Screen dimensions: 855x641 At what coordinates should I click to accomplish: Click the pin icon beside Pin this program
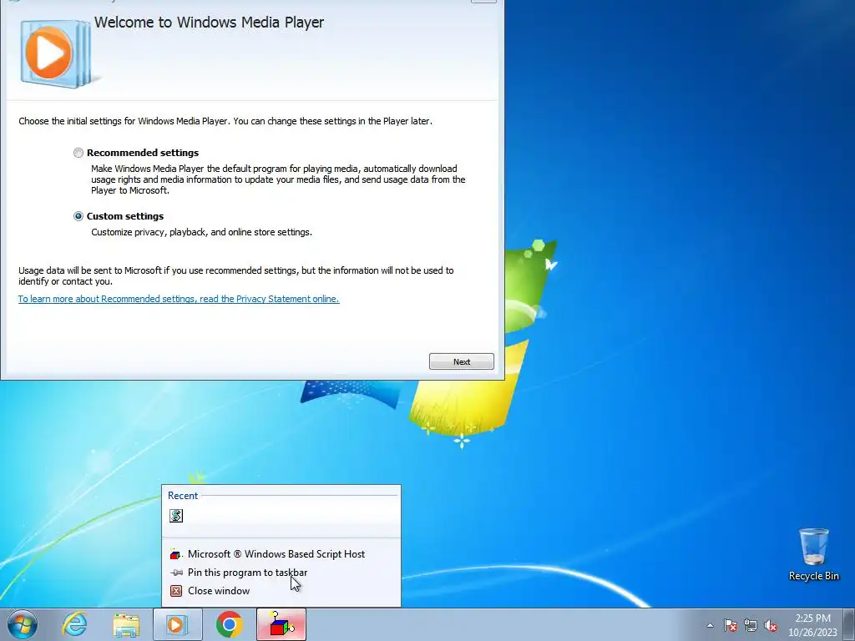tap(176, 573)
